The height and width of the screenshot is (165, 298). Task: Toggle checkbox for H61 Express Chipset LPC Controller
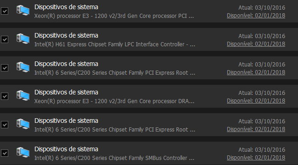click(x=5, y=39)
